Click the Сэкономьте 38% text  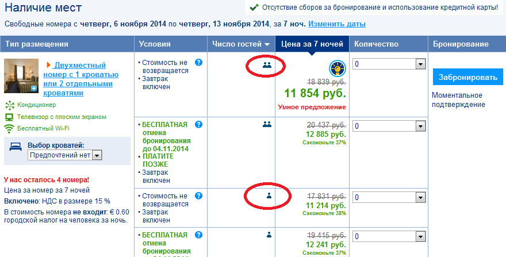click(x=324, y=213)
